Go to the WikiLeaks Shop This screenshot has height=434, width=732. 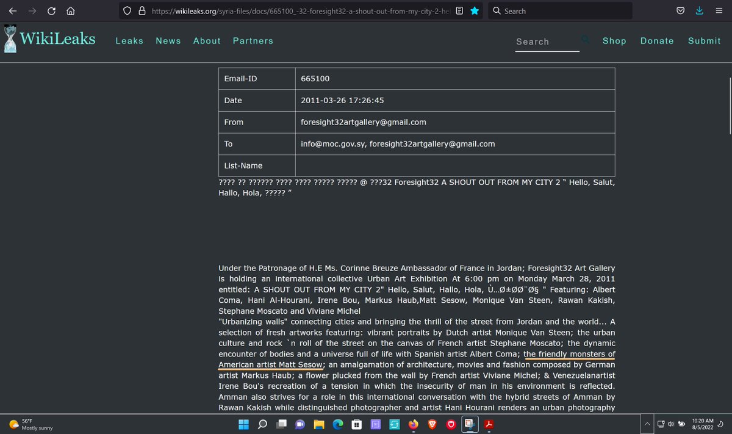tap(614, 41)
